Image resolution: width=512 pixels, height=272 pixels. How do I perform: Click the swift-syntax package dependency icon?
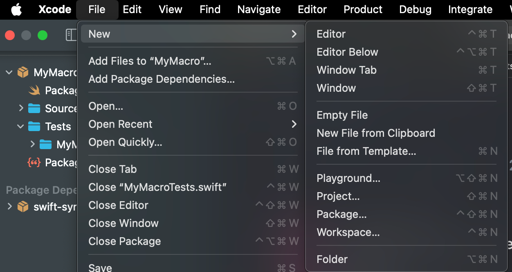[23, 207]
